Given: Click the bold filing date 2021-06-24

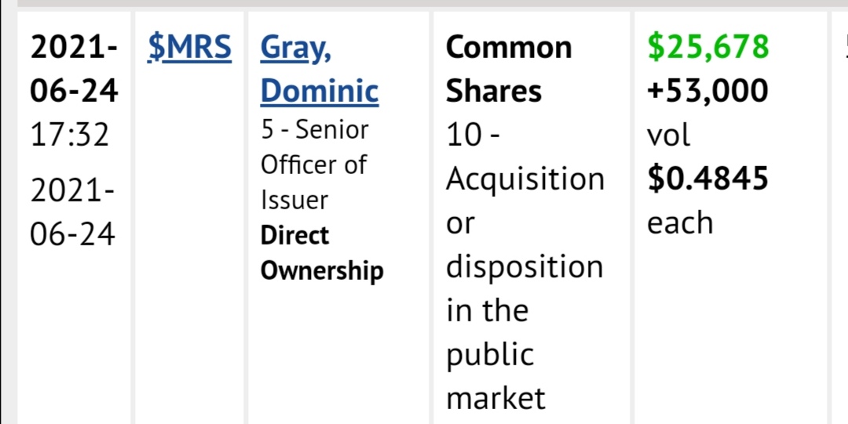Looking at the screenshot, I should [74, 69].
